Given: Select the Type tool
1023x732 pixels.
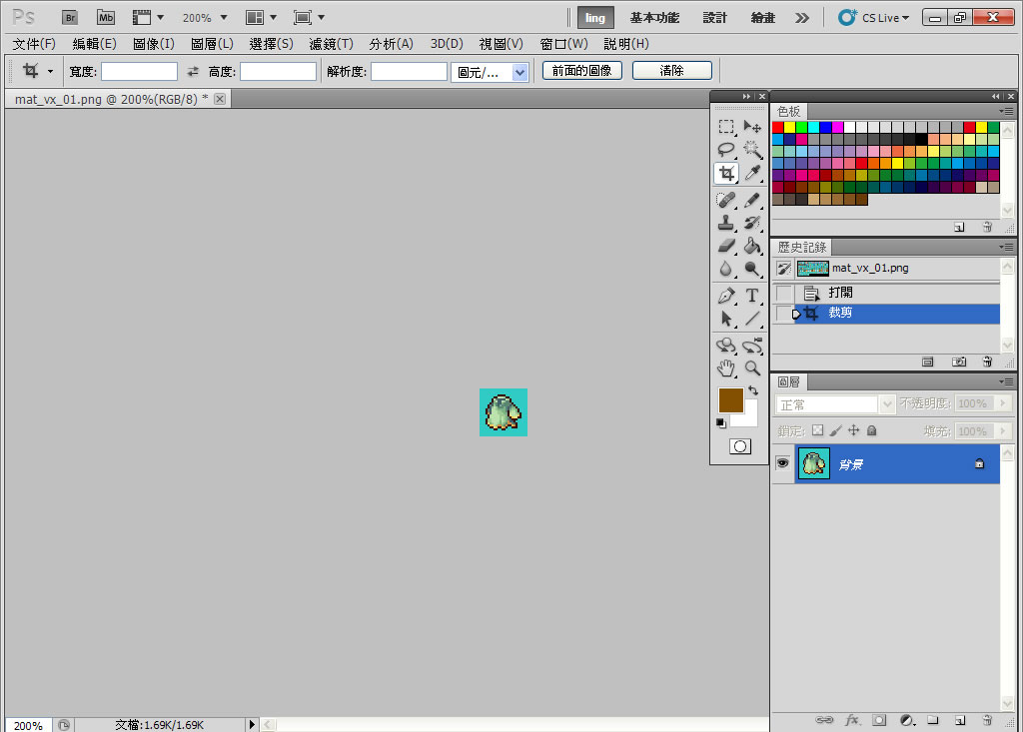Looking at the screenshot, I should pyautogui.click(x=752, y=296).
